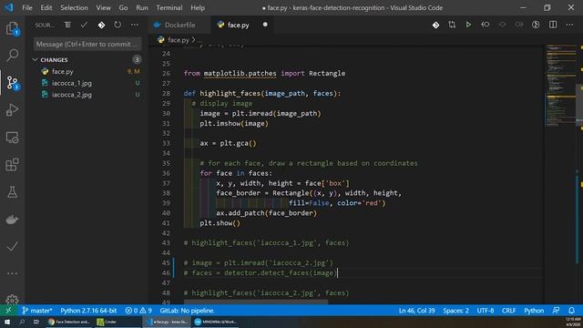Split the editor to the right
Viewport: 583px width, 328px height.
[x=553, y=25]
